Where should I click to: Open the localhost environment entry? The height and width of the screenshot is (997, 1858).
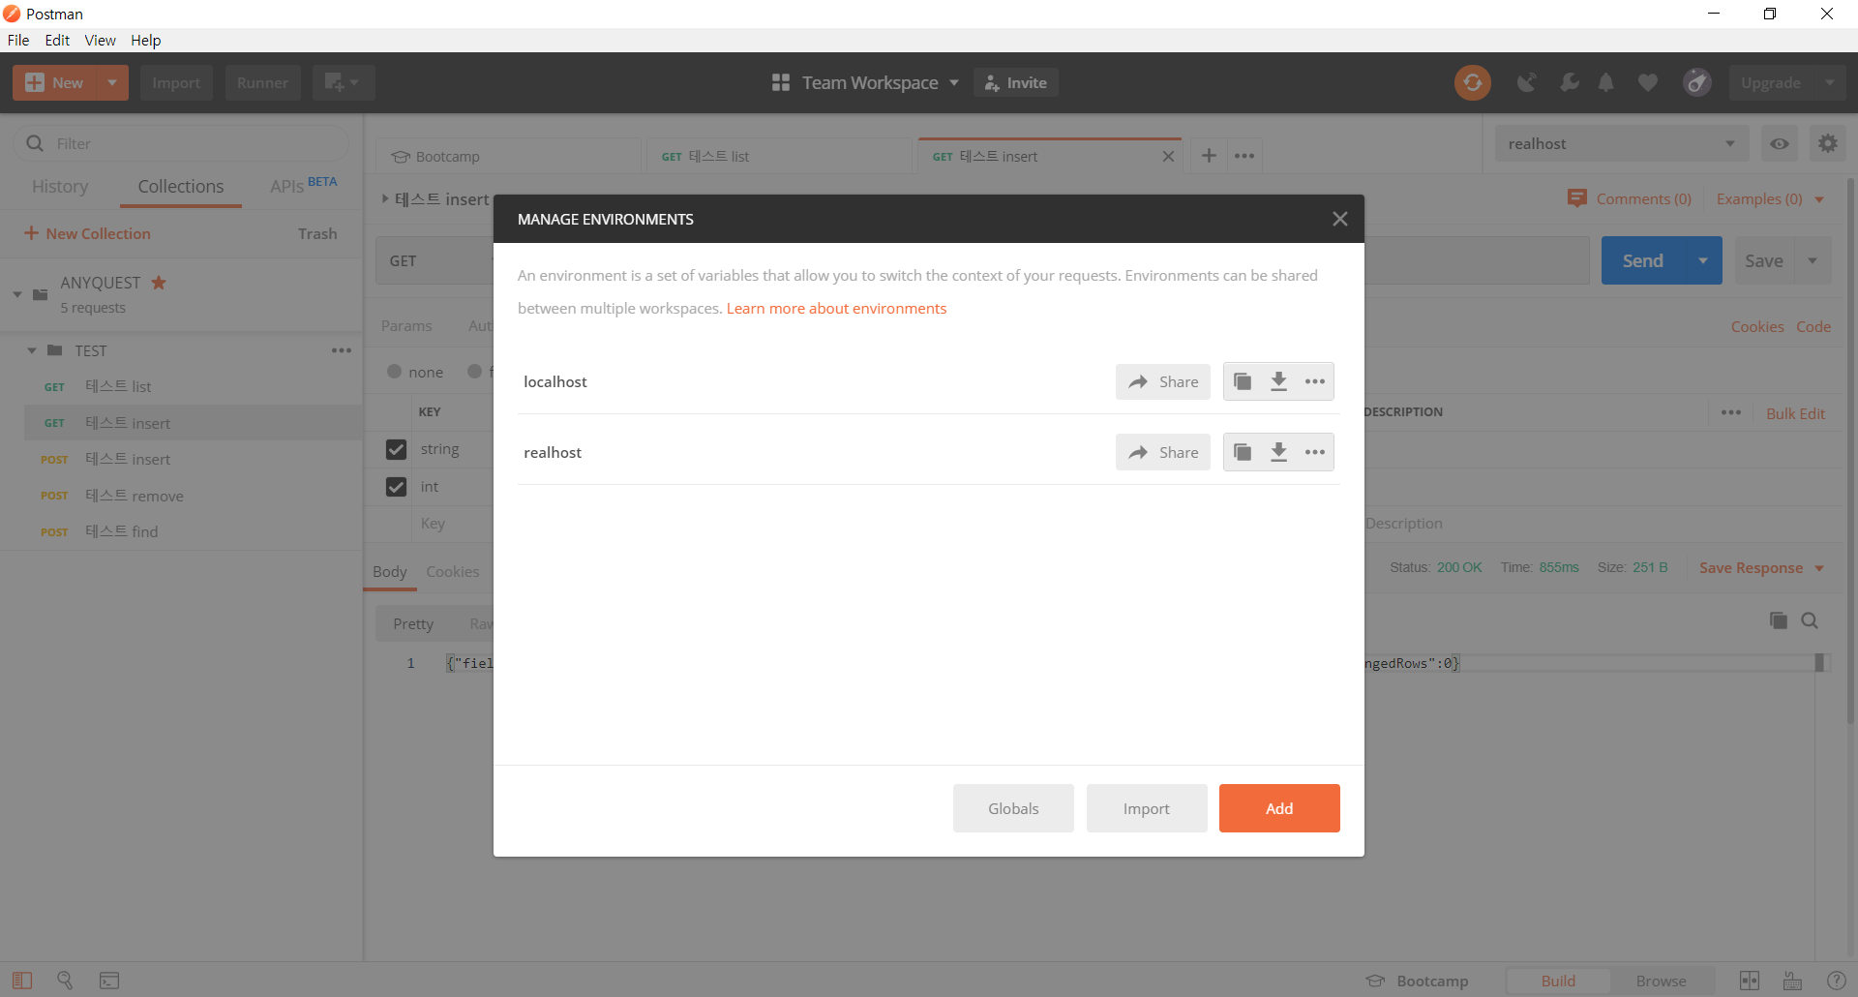(x=555, y=381)
